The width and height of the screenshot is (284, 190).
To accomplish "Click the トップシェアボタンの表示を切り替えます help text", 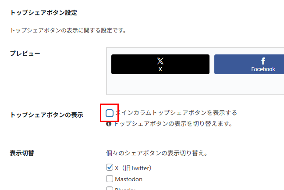I will (x=172, y=124).
